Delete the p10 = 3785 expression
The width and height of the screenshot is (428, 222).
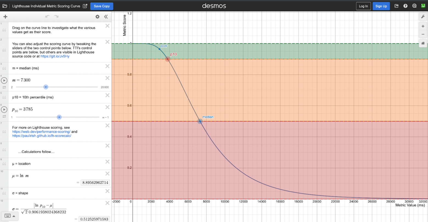(108, 107)
